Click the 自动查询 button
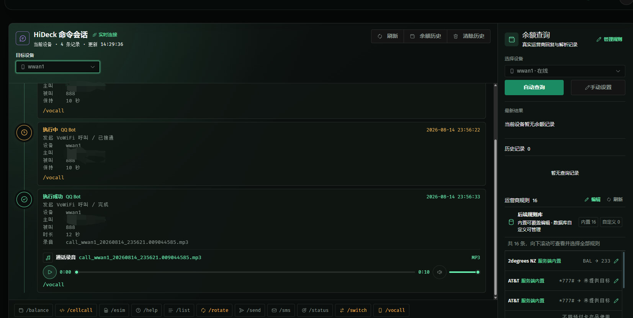633x318 pixels. pyautogui.click(x=534, y=88)
